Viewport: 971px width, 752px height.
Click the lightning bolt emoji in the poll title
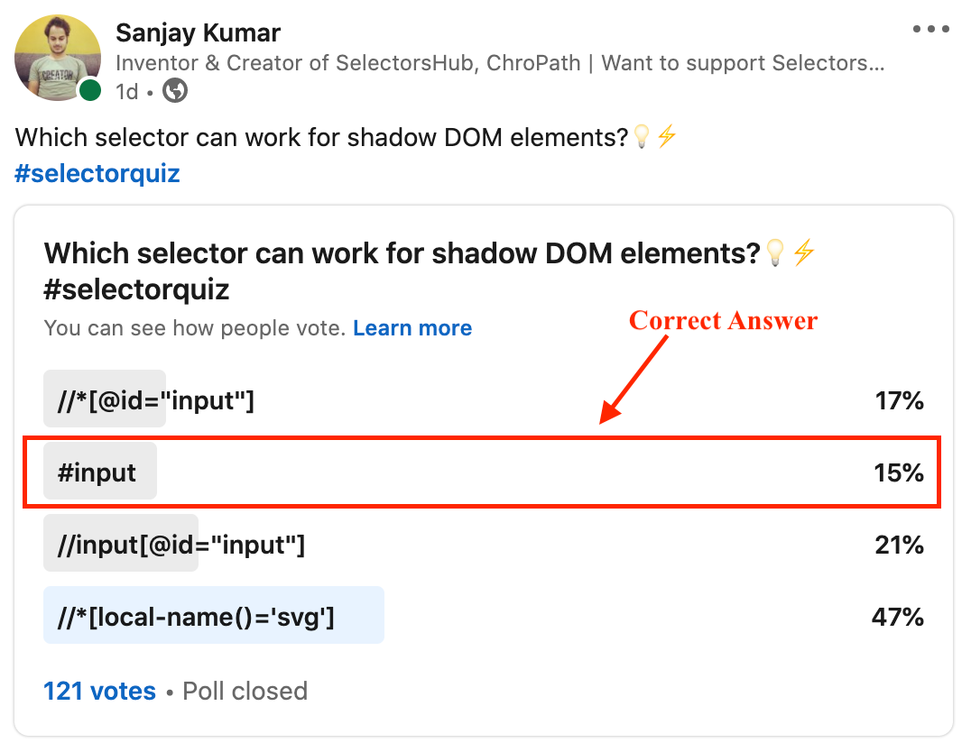(802, 252)
